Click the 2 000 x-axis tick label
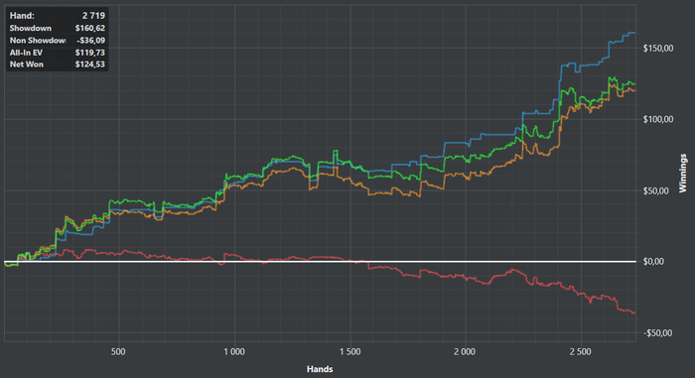This screenshot has width=695, height=378. click(465, 352)
